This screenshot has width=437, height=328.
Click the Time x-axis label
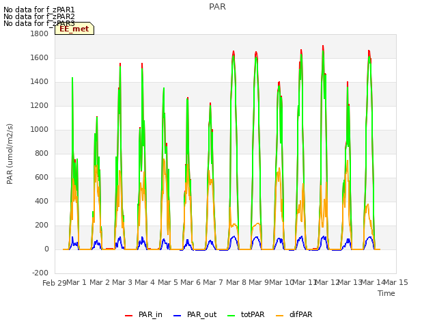[386, 293]
